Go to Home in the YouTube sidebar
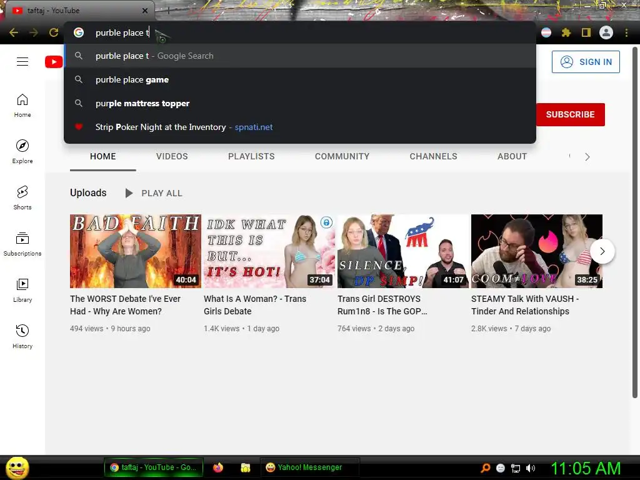Image resolution: width=640 pixels, height=480 pixels. point(22,106)
